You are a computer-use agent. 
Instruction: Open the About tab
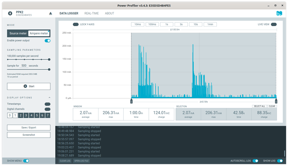point(109,13)
